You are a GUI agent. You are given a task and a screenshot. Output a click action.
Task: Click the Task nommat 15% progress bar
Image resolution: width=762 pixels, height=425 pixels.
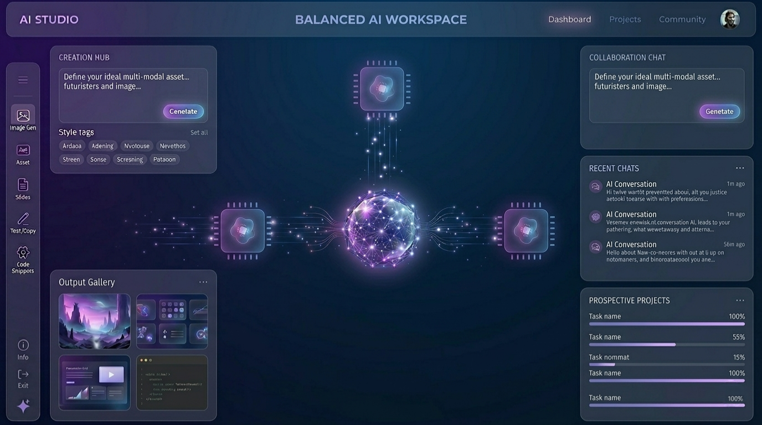667,365
